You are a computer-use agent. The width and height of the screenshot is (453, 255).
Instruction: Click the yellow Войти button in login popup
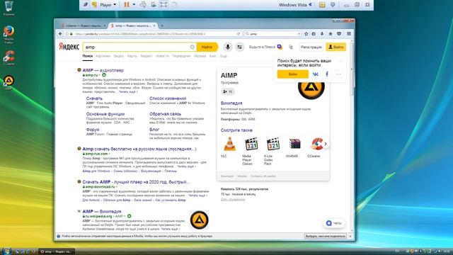pos(292,74)
